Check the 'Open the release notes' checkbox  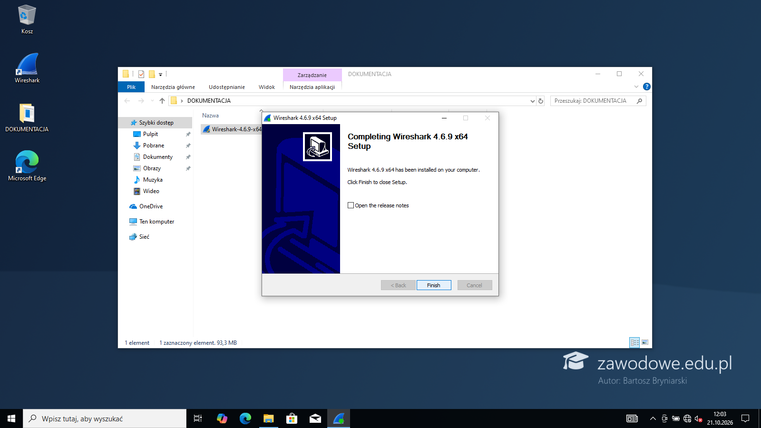[x=351, y=205]
